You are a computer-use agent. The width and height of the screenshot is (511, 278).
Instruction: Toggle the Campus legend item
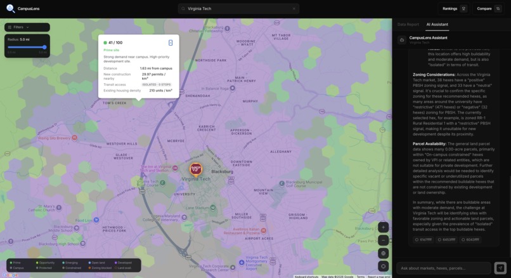coord(16,268)
